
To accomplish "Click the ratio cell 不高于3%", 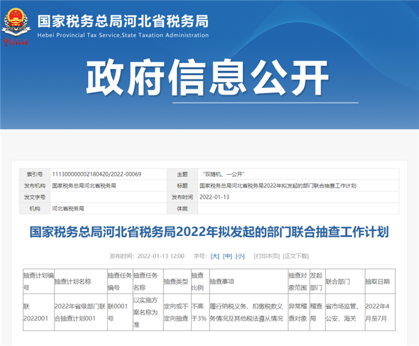I will (x=201, y=312).
